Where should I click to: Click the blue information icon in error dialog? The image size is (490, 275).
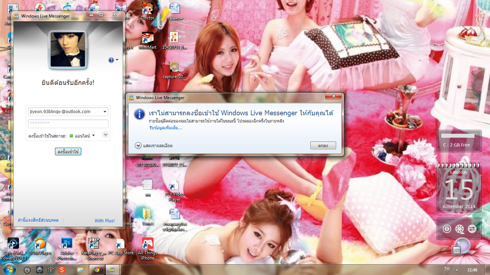coord(139,114)
